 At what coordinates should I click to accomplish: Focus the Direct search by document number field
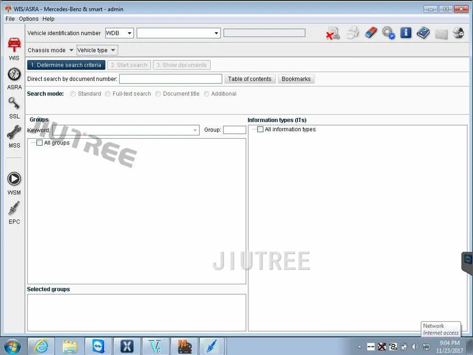(x=171, y=79)
